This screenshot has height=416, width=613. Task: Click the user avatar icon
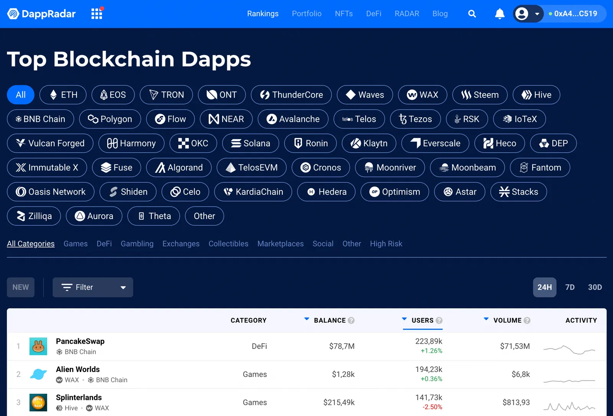click(521, 14)
